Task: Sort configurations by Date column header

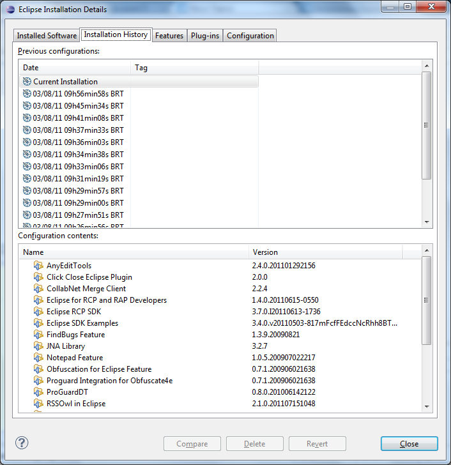Action: (x=75, y=68)
